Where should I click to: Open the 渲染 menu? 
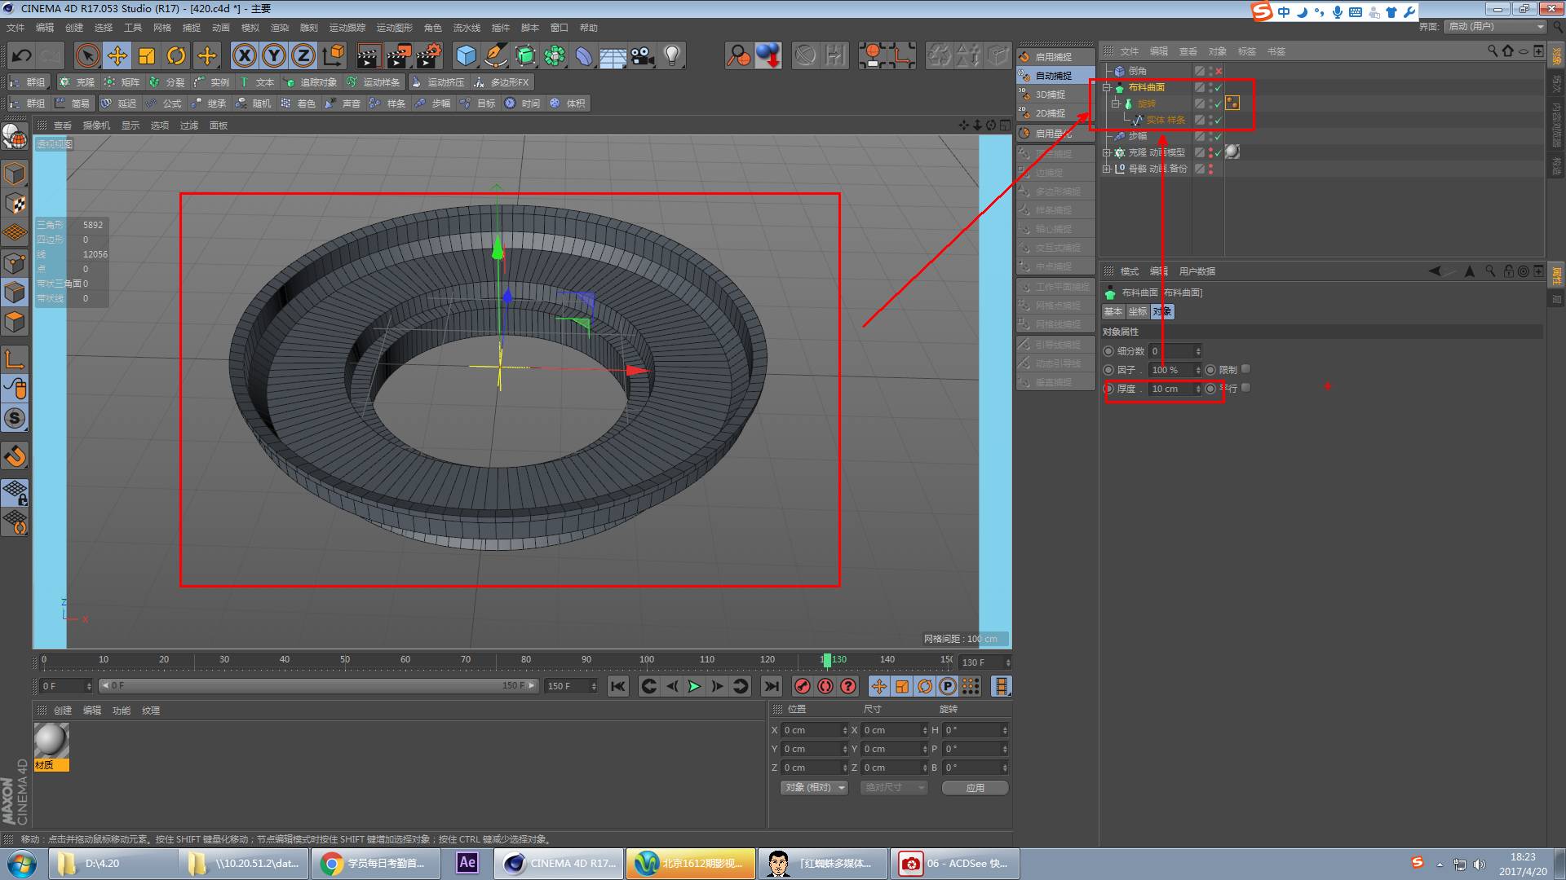coord(279,28)
